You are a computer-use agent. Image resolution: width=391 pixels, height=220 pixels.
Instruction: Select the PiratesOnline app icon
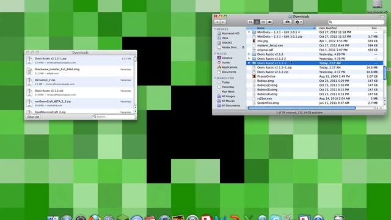pos(254,76)
